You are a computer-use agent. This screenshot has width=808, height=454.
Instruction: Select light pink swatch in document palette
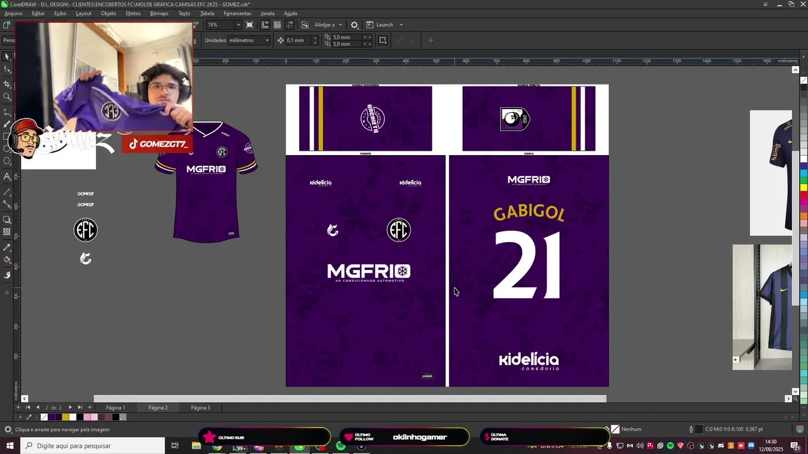pyautogui.click(x=94, y=417)
